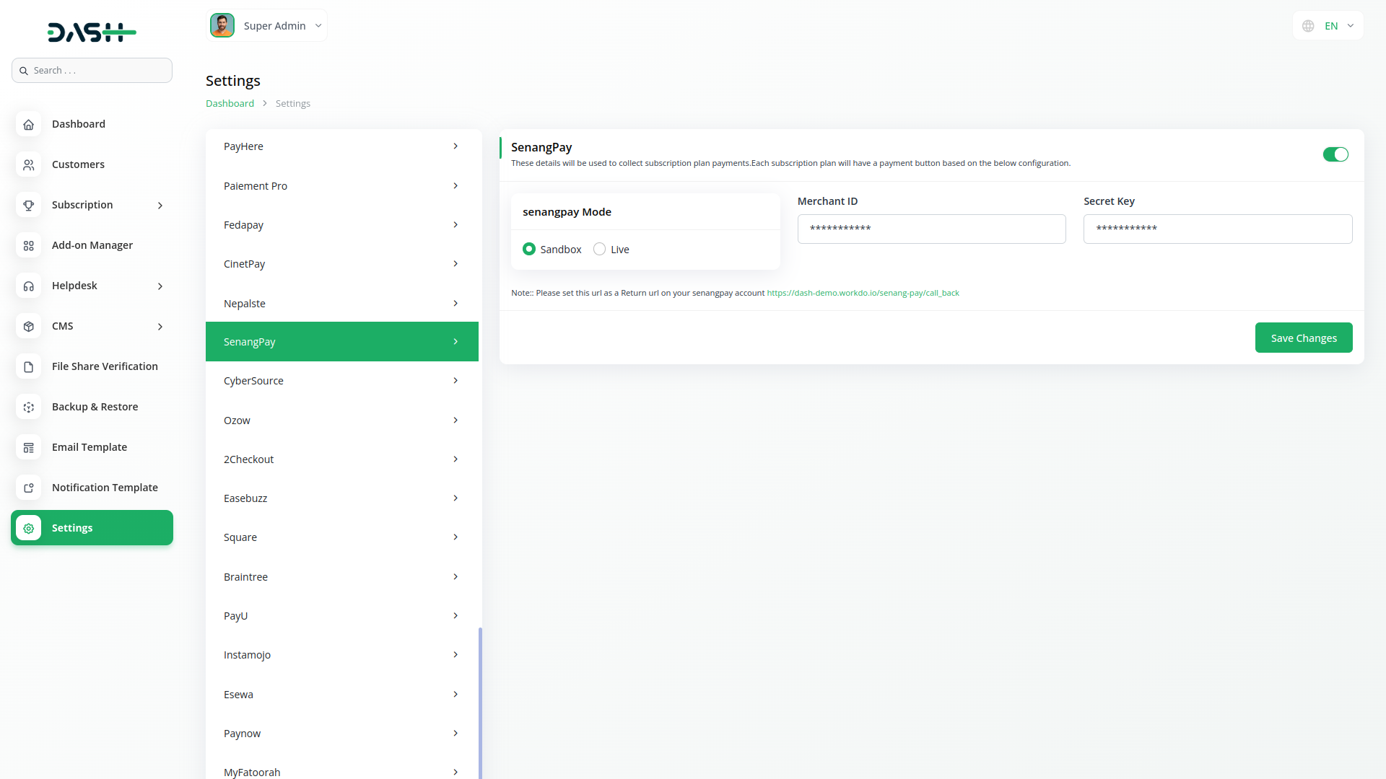
Task: Click the Fedapay row chevron
Action: [x=456, y=225]
